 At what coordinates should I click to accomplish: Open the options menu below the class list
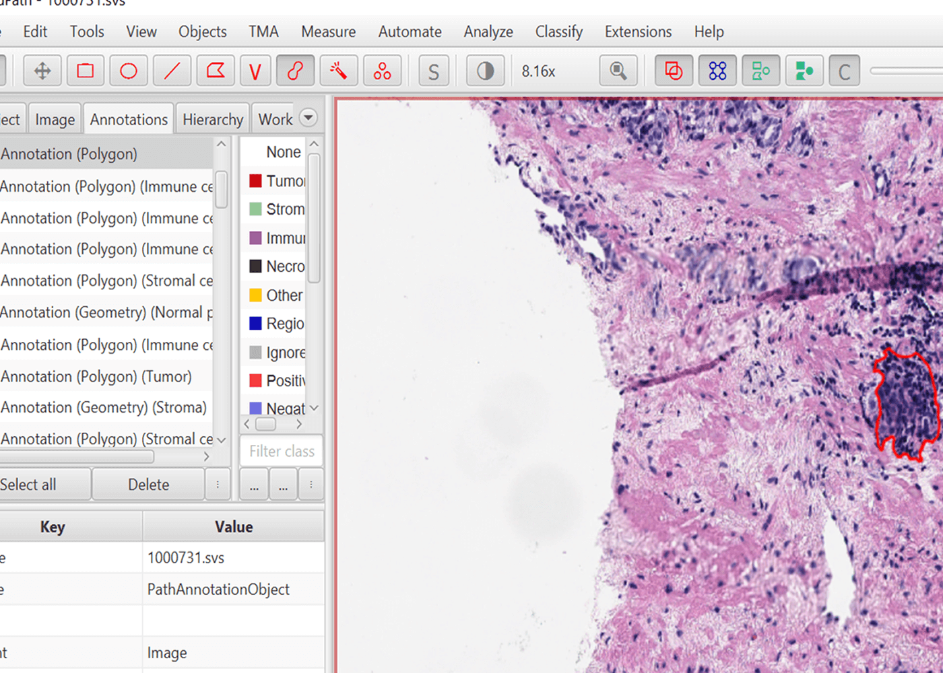pos(311,484)
